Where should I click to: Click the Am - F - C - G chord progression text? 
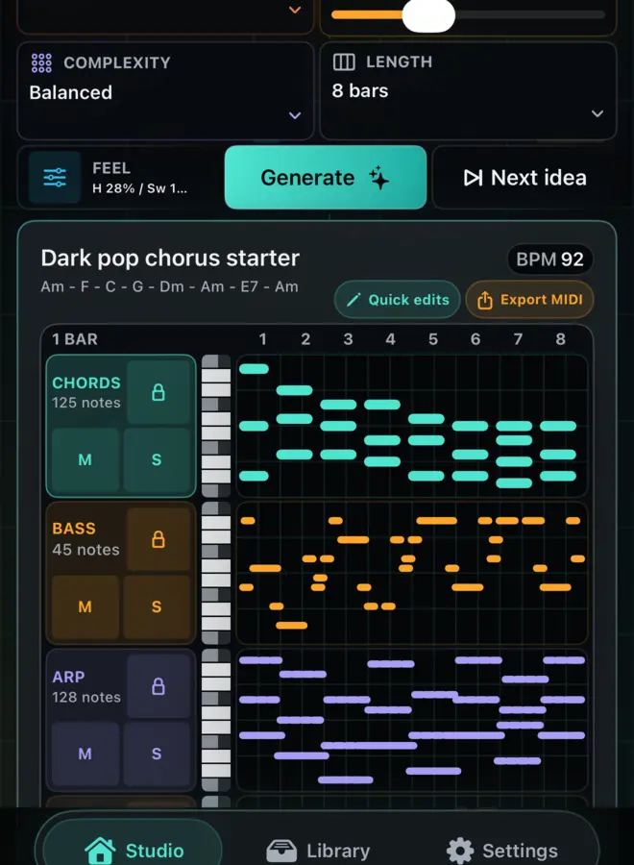(170, 286)
